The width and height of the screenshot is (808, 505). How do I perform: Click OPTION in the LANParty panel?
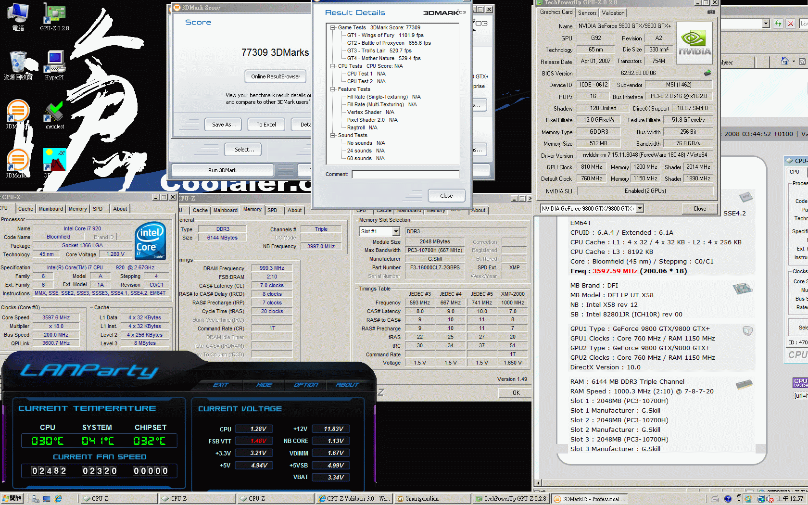click(306, 385)
